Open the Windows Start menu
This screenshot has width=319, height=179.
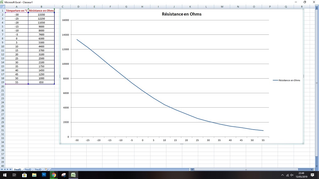4,175
